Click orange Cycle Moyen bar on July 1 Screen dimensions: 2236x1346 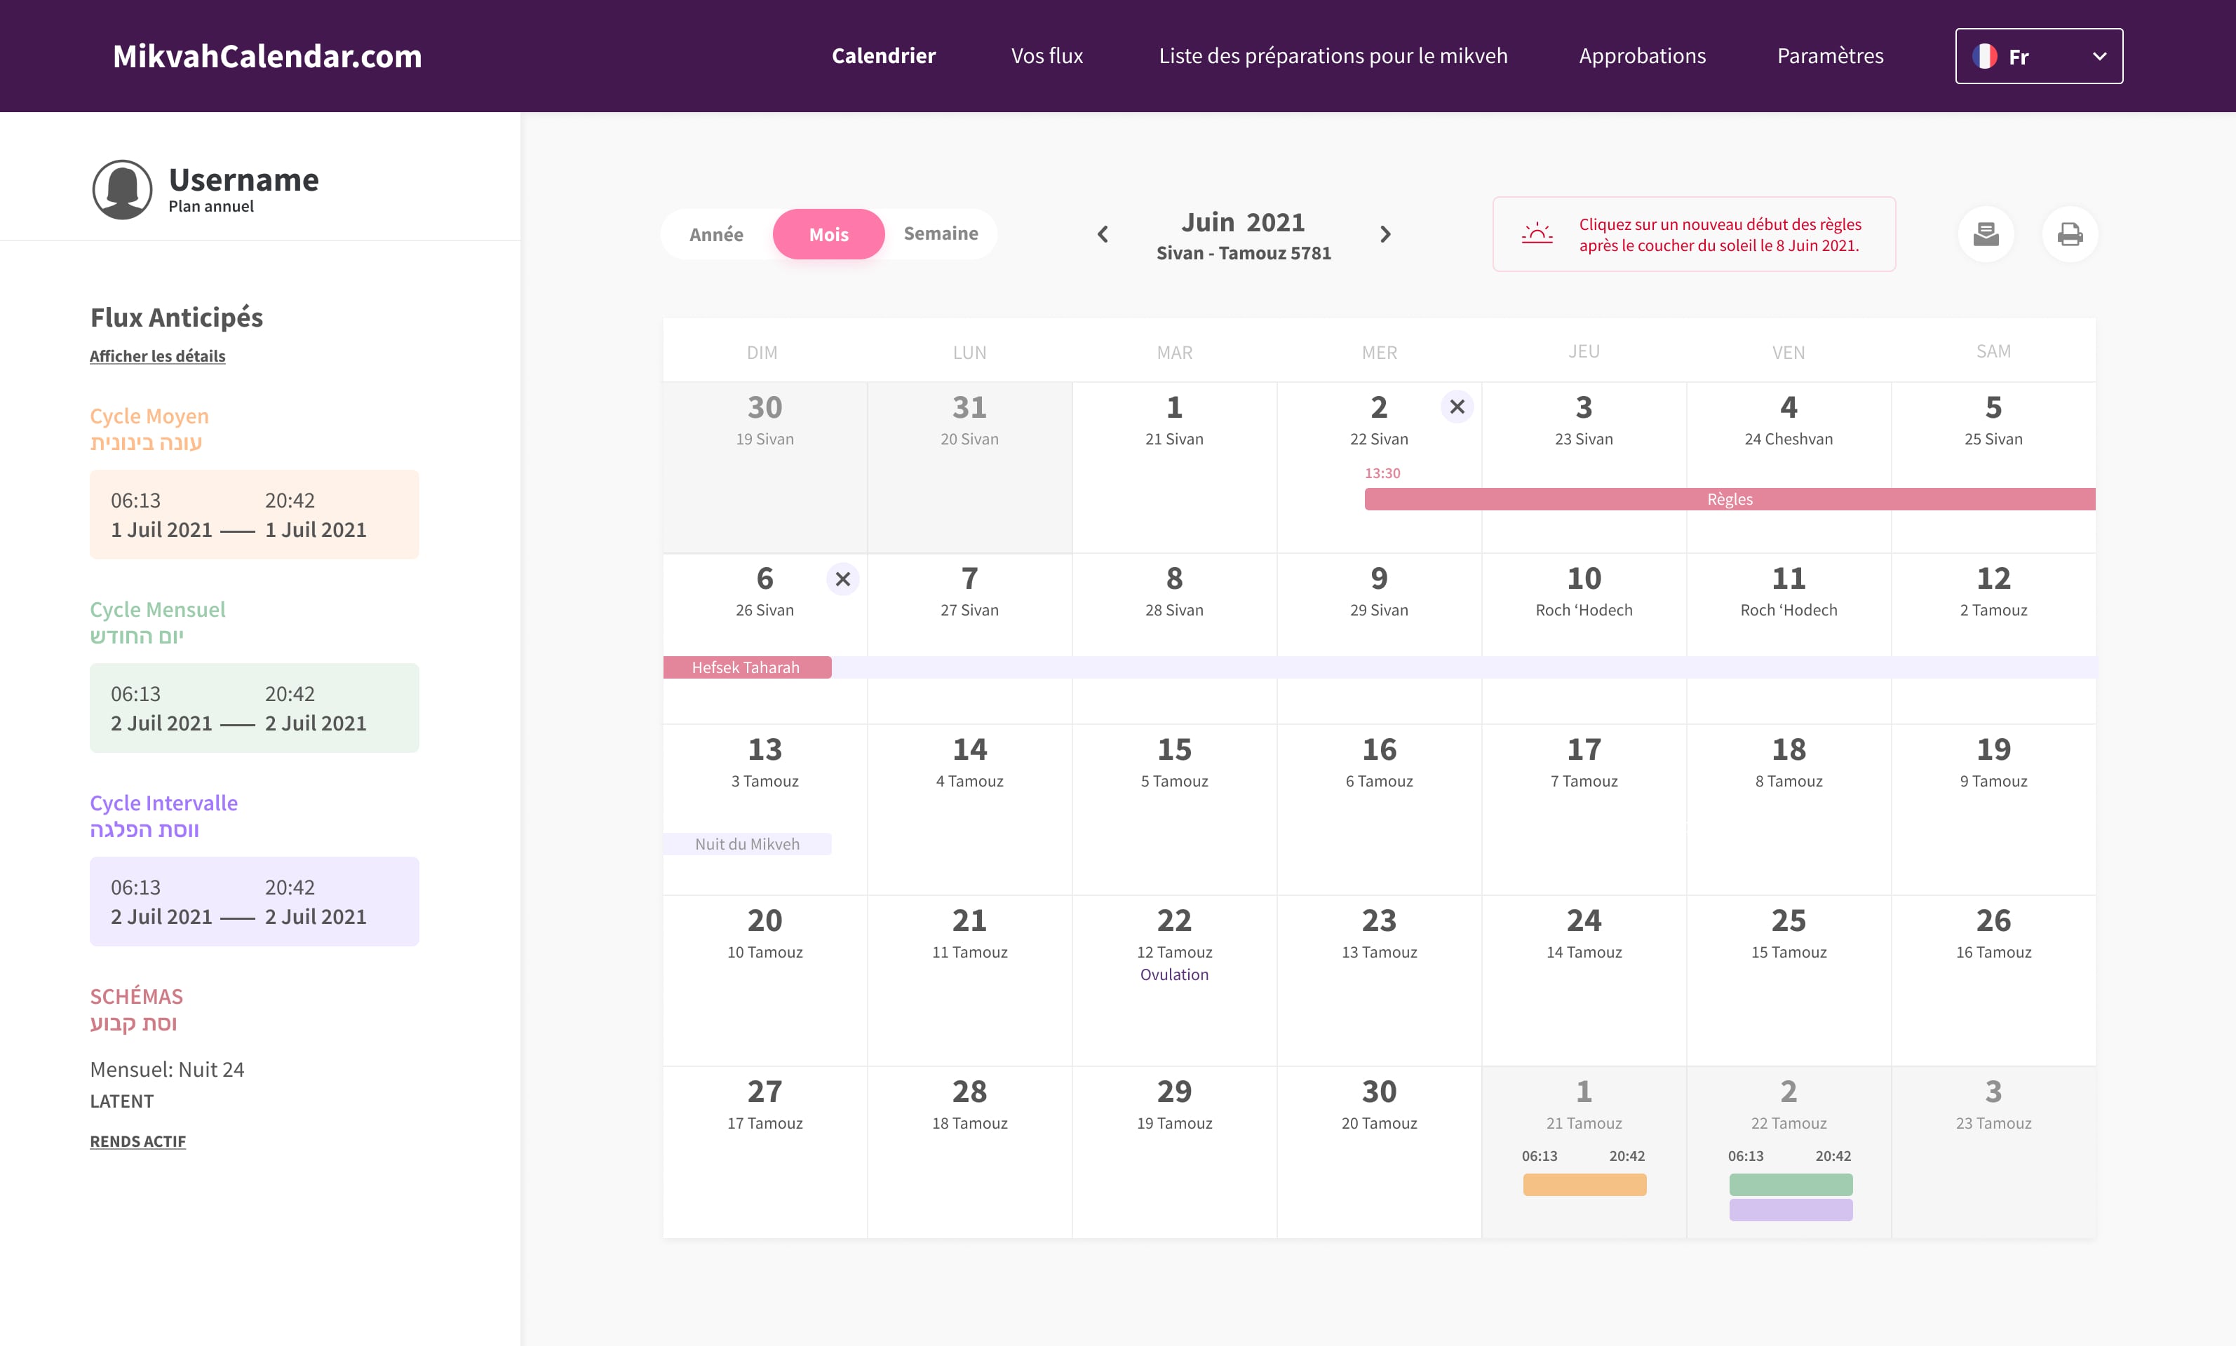coord(1584,1185)
